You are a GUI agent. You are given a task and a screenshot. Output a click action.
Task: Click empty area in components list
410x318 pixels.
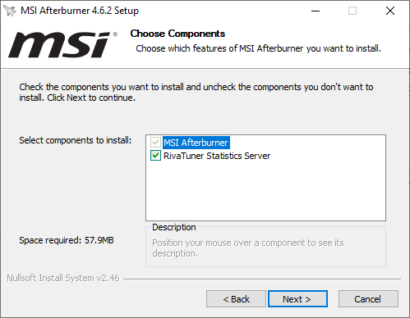[265, 191]
